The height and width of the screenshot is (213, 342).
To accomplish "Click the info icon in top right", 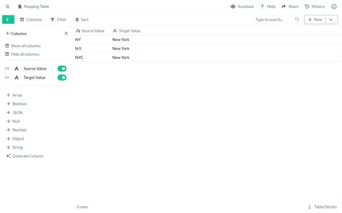I will tap(334, 6).
